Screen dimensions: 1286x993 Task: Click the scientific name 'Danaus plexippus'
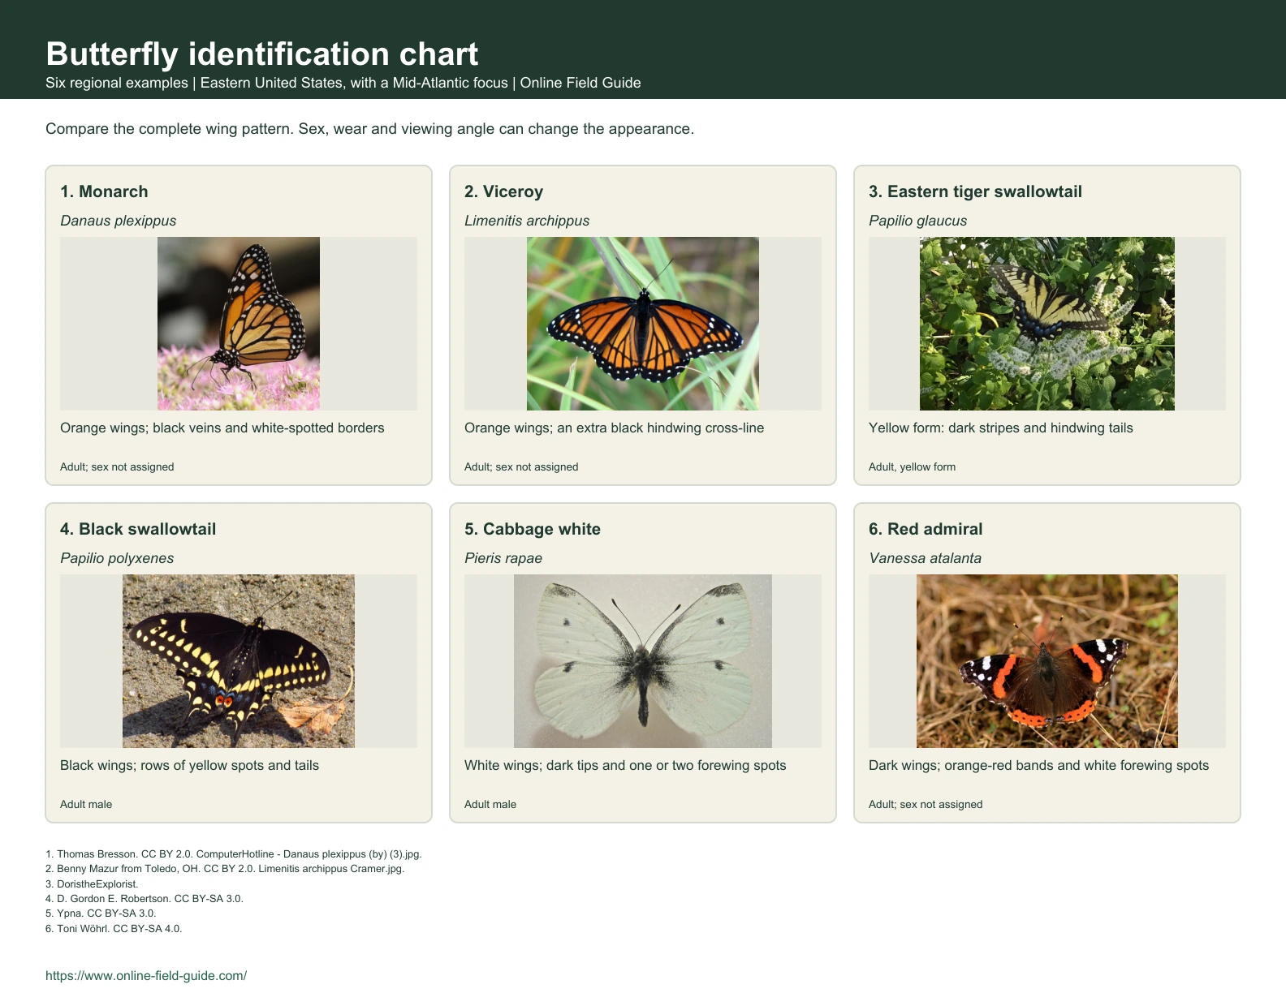(x=118, y=221)
